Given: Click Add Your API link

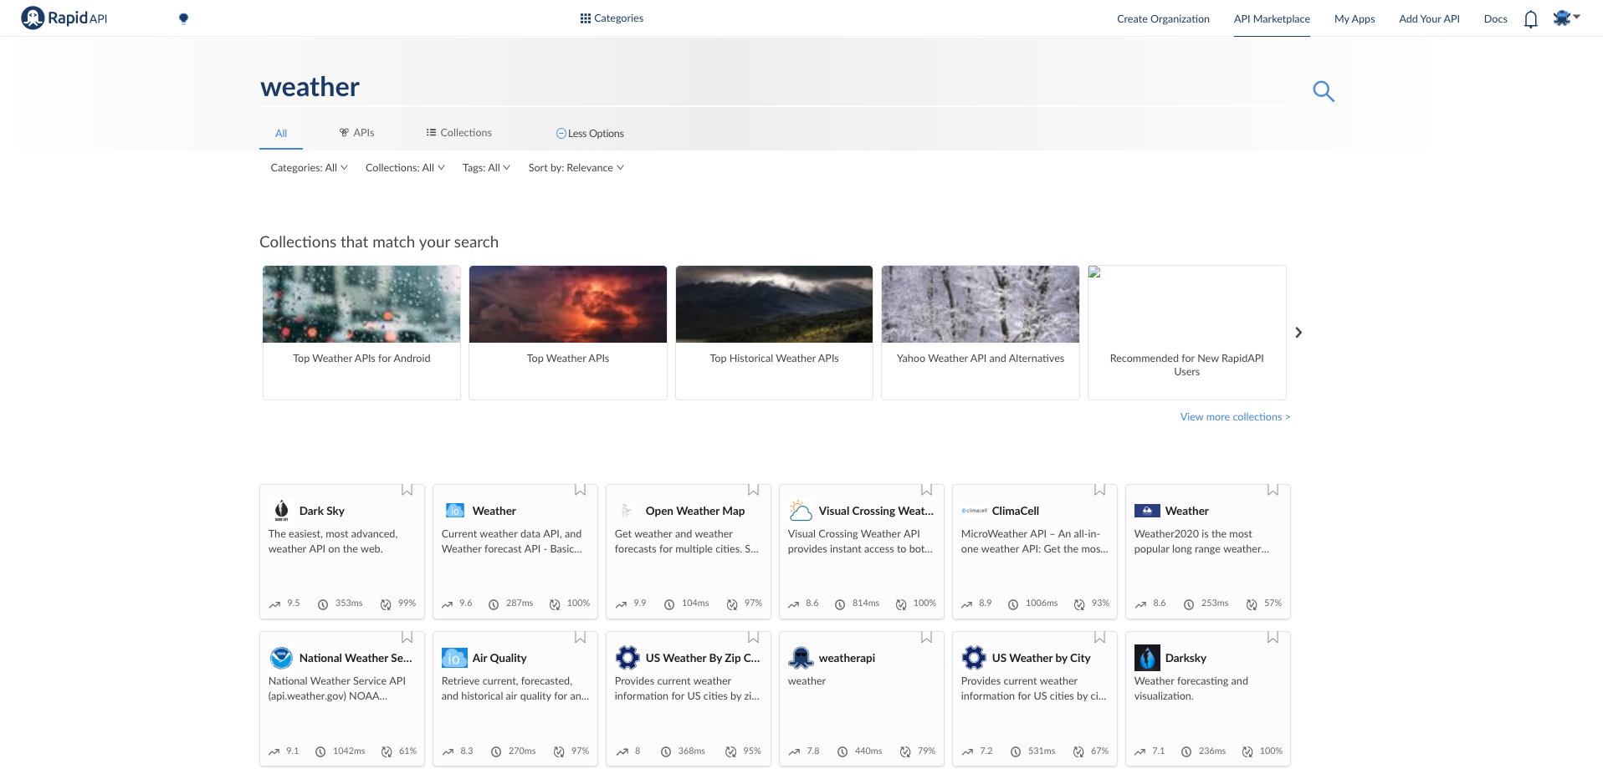Looking at the screenshot, I should click(1429, 19).
